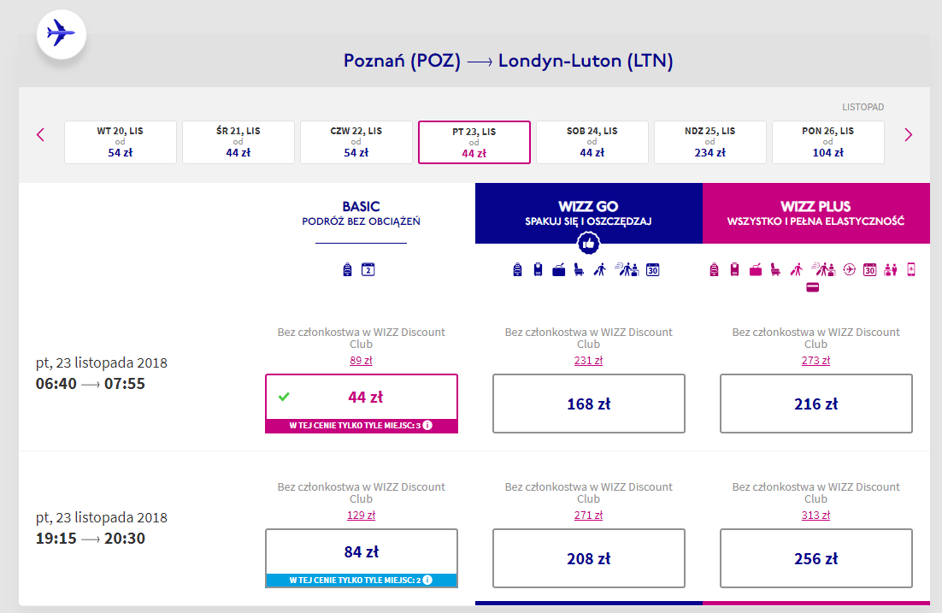Show earlier dates with left arrow
The width and height of the screenshot is (942, 613).
tap(40, 134)
